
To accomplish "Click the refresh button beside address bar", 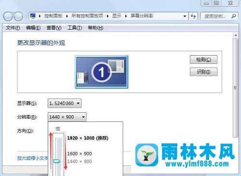I will coord(193,16).
